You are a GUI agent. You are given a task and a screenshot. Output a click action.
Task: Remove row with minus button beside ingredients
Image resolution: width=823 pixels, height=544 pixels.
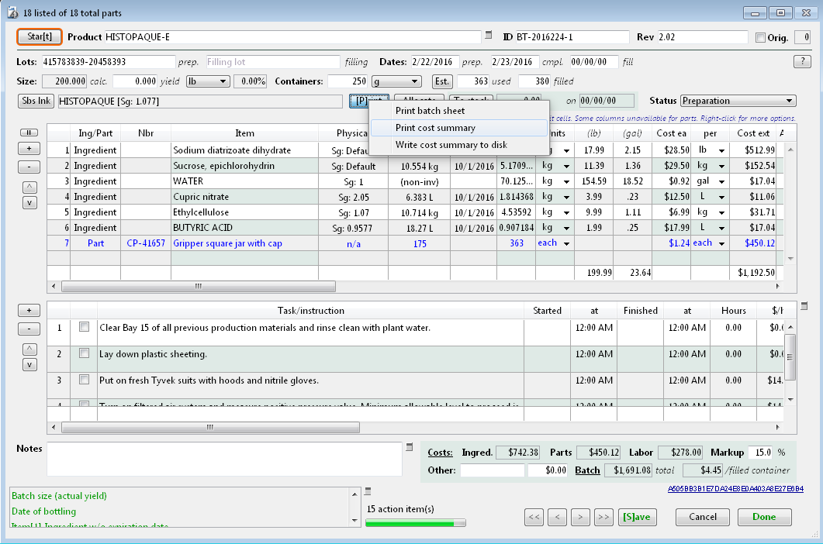point(29,167)
